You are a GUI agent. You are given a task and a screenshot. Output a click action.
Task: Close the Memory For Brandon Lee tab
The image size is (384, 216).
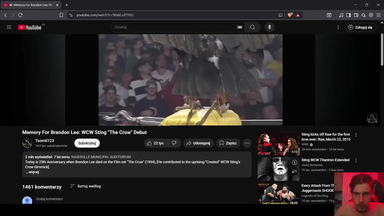tap(57, 5)
